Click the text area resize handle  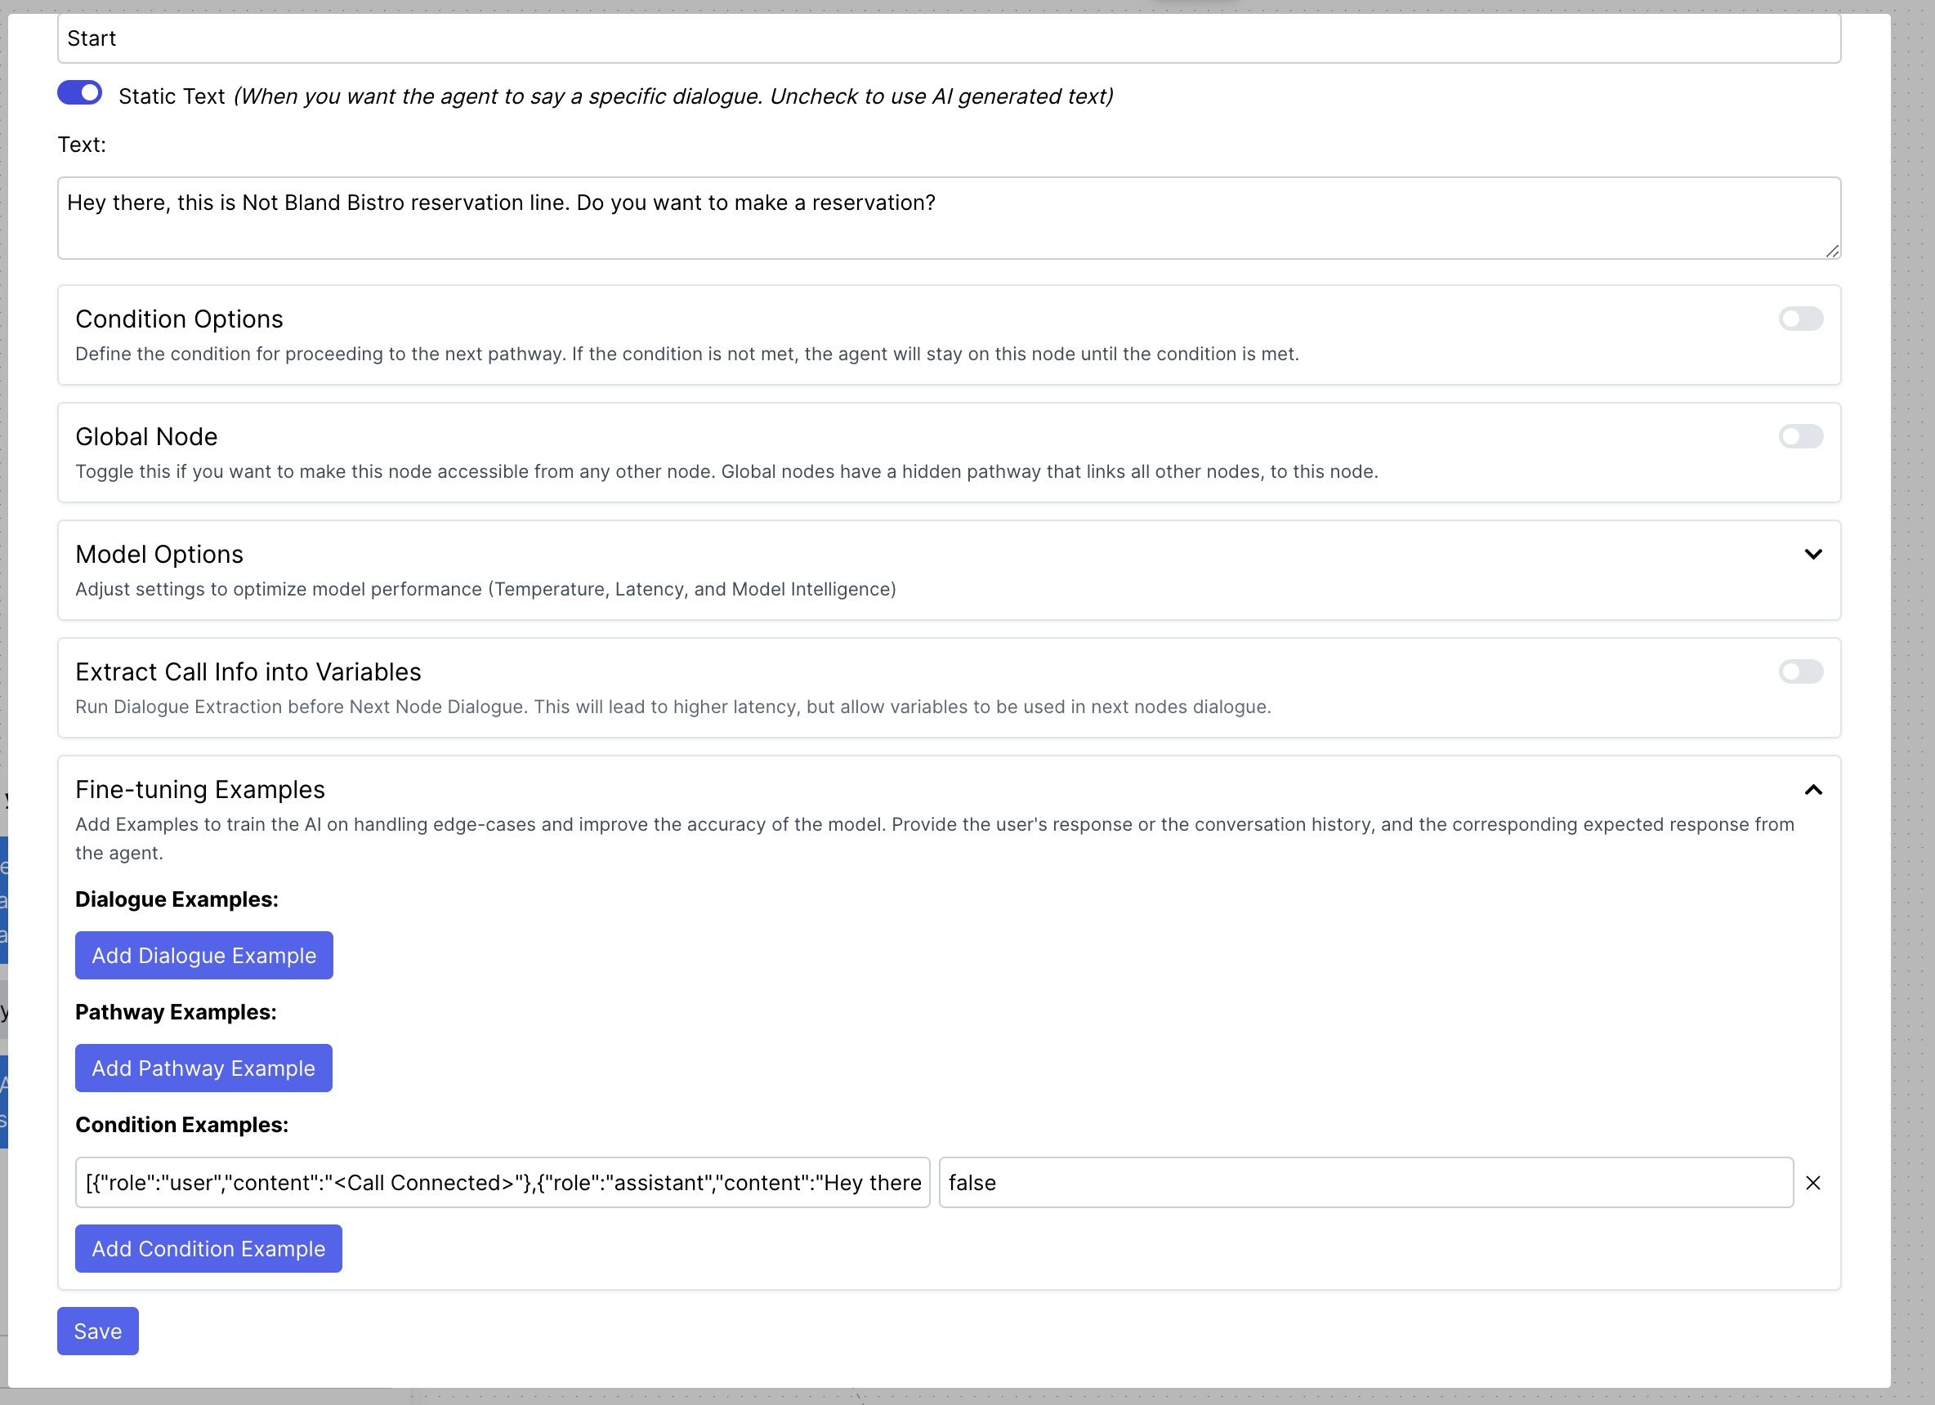pos(1832,251)
